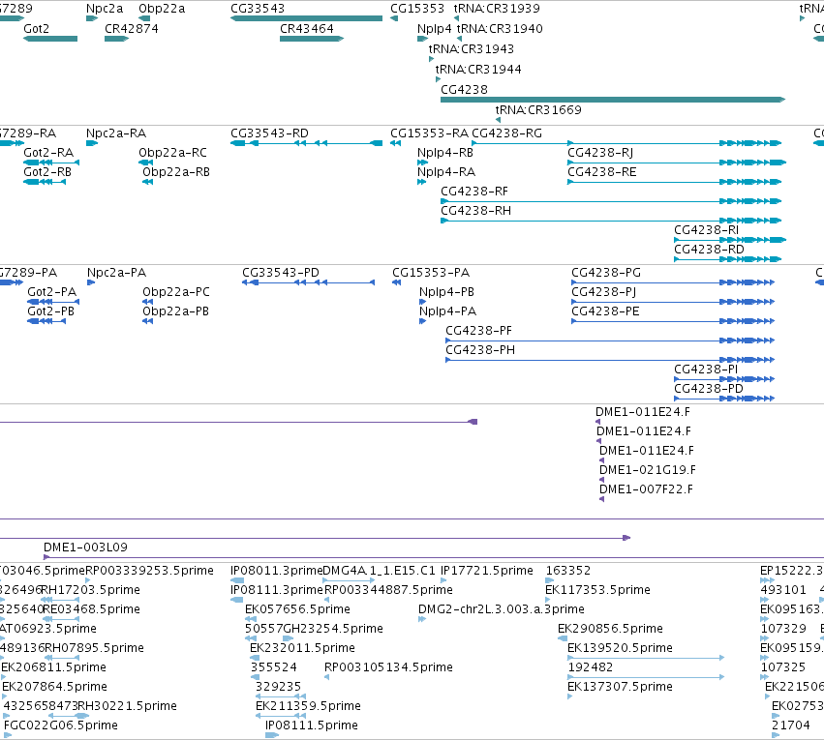Click the long CG4238 gene bar
This screenshot has width=824, height=740.
coord(613,100)
